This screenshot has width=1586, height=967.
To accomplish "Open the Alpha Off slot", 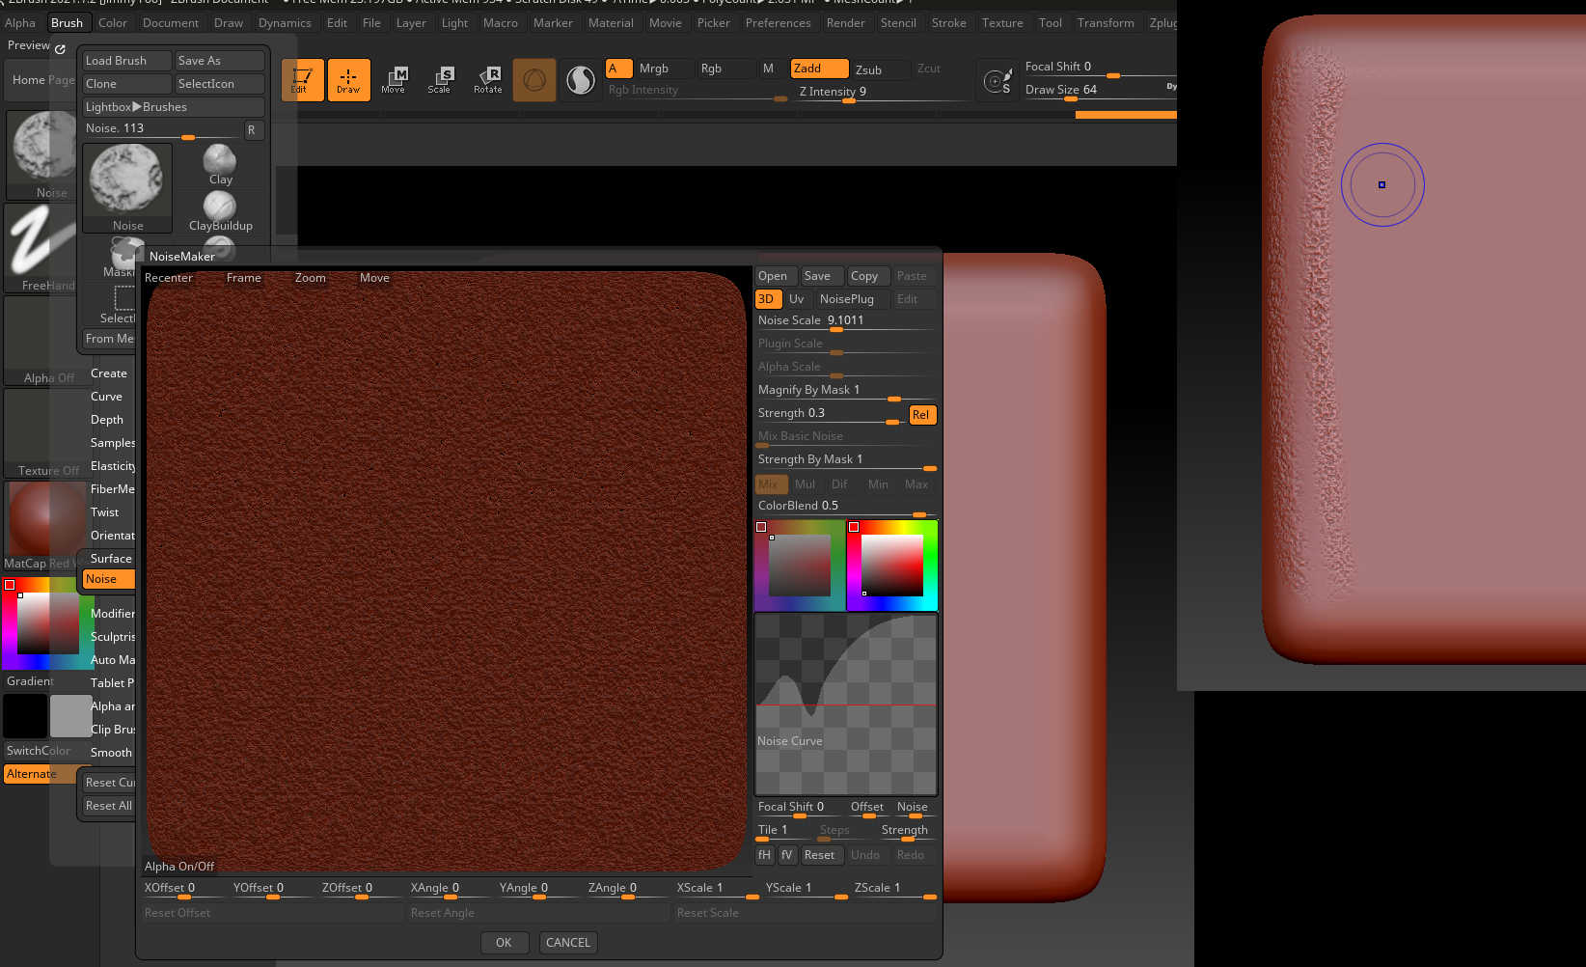I will click(41, 341).
